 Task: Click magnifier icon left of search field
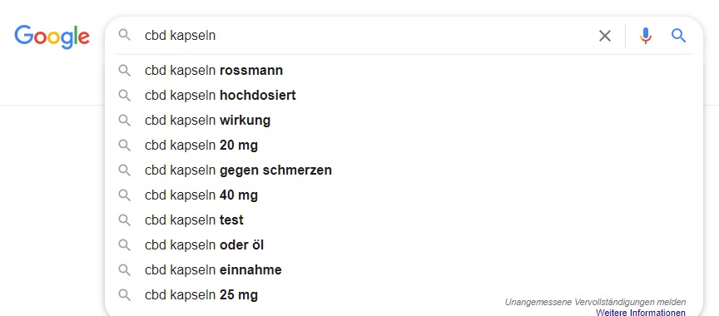pos(124,35)
